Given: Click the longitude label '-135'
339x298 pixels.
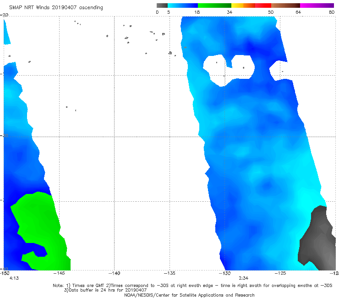Looking at the screenshot, I should coord(169,273).
